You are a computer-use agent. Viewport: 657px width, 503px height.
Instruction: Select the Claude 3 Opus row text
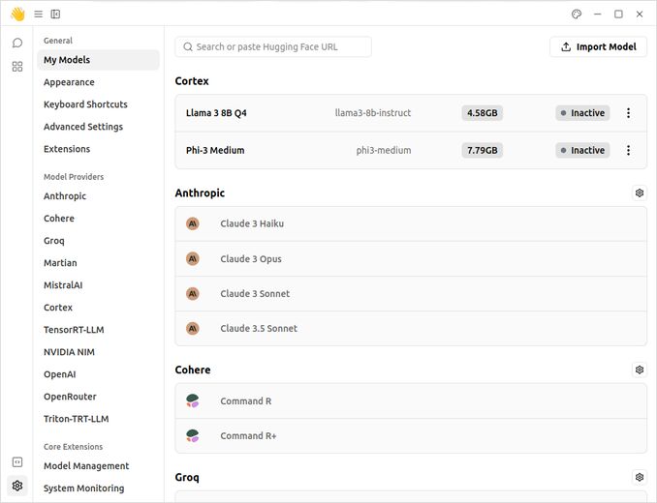(x=251, y=259)
